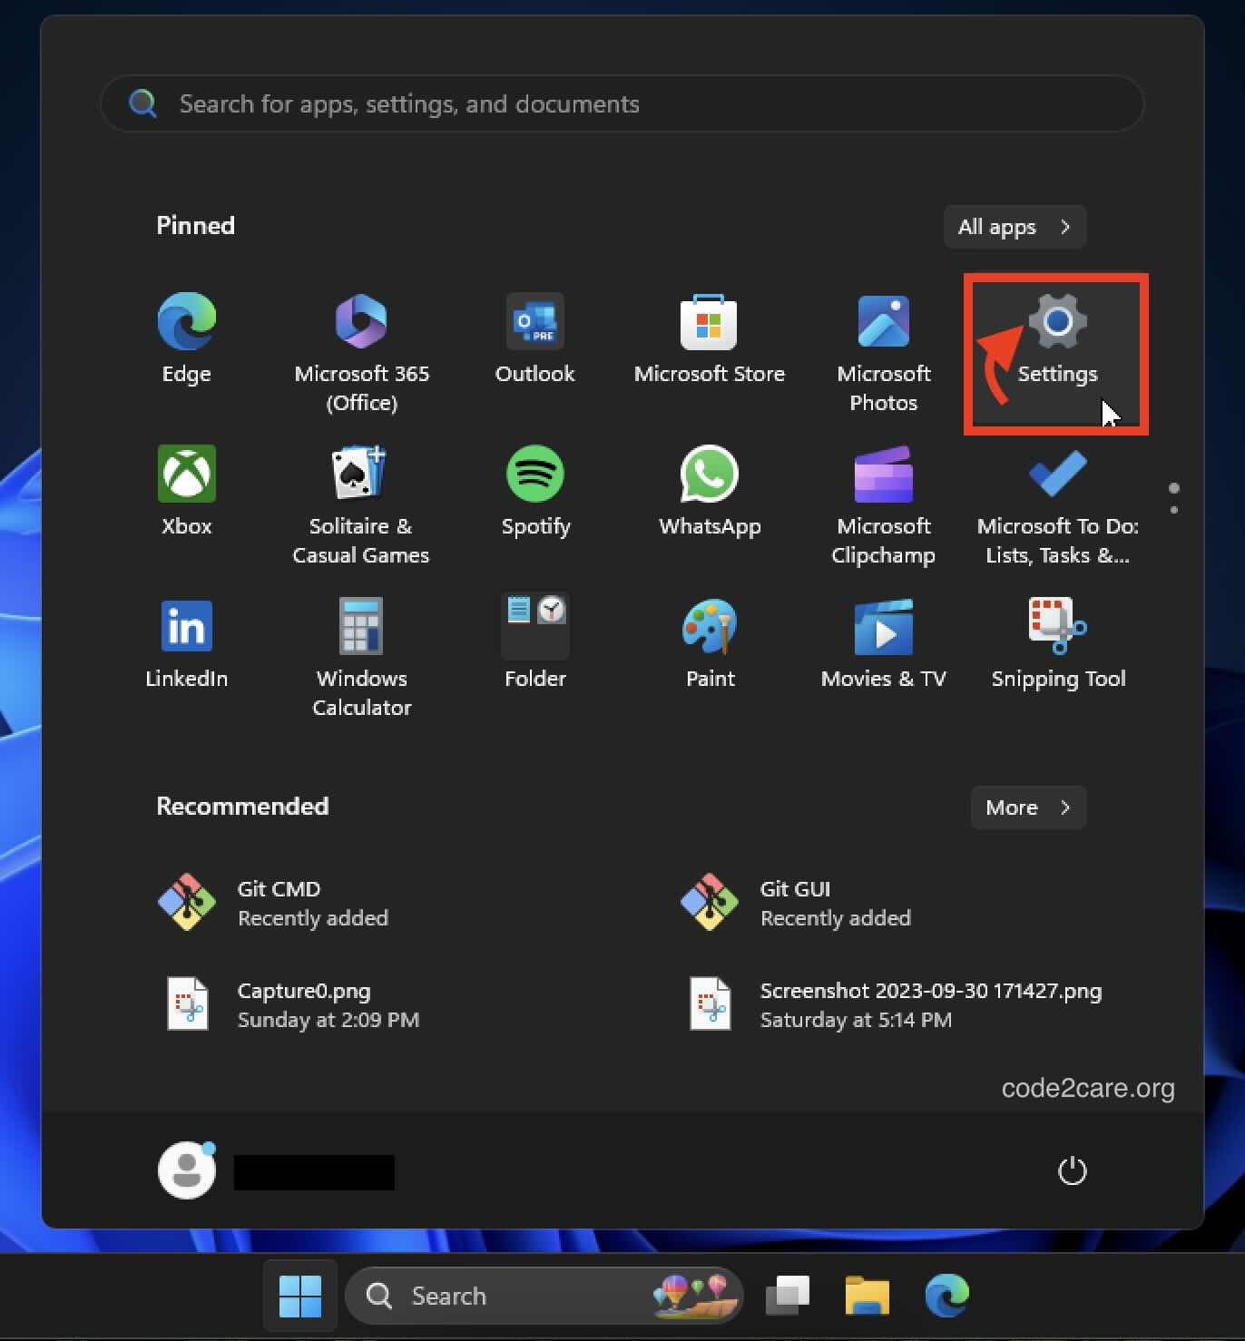Click the page indicator dots for pinned apps
Viewport: 1245px width, 1341px height.
click(x=1173, y=496)
